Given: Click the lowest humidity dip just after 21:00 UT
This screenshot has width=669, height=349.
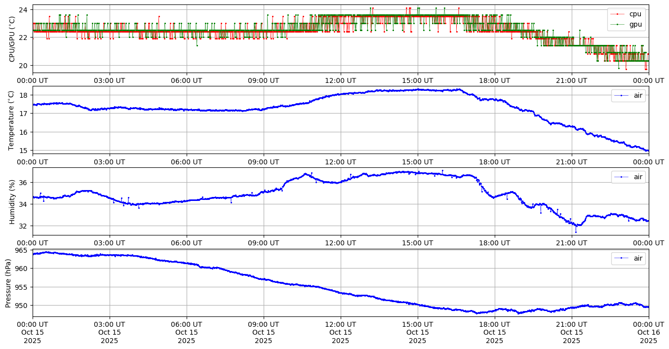Looking at the screenshot, I should (575, 232).
